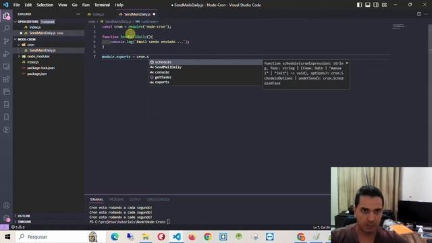Select the console autocomplete suggestion
This screenshot has width=432, height=243.
point(205,72)
